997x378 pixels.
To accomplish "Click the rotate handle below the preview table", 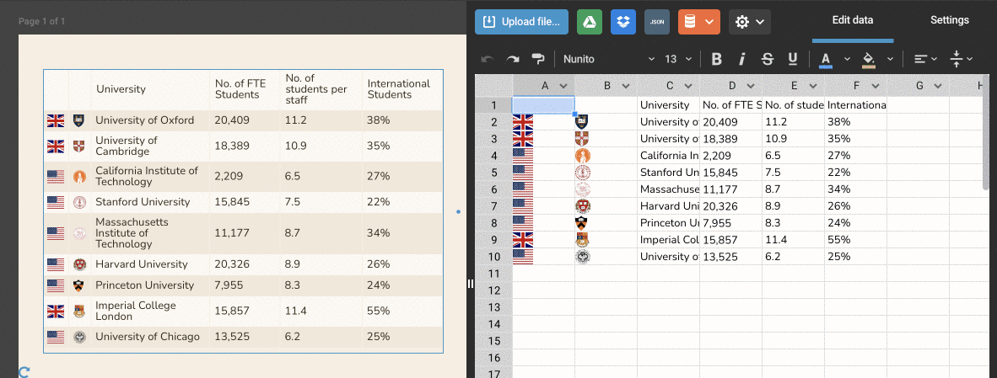I will tap(24, 371).
